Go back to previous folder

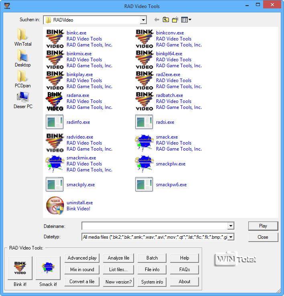point(157,20)
